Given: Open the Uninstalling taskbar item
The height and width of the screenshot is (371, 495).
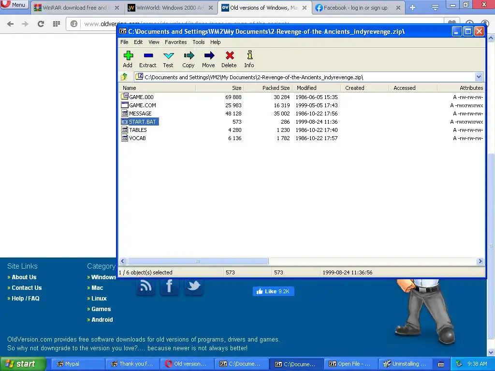Looking at the screenshot, I should pyautogui.click(x=406, y=364).
